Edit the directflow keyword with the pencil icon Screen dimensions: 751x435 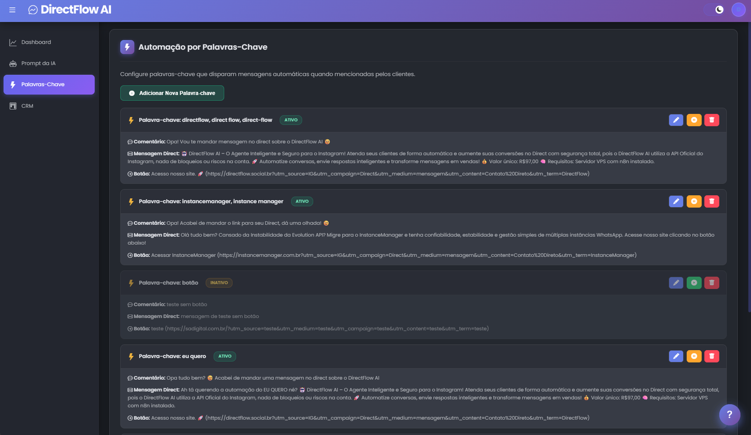[x=676, y=120]
